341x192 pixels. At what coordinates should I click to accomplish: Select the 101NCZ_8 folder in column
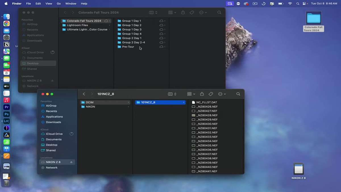pyautogui.click(x=160, y=103)
